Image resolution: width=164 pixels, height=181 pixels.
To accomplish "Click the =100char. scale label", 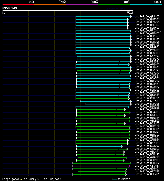I will (125, 179).
